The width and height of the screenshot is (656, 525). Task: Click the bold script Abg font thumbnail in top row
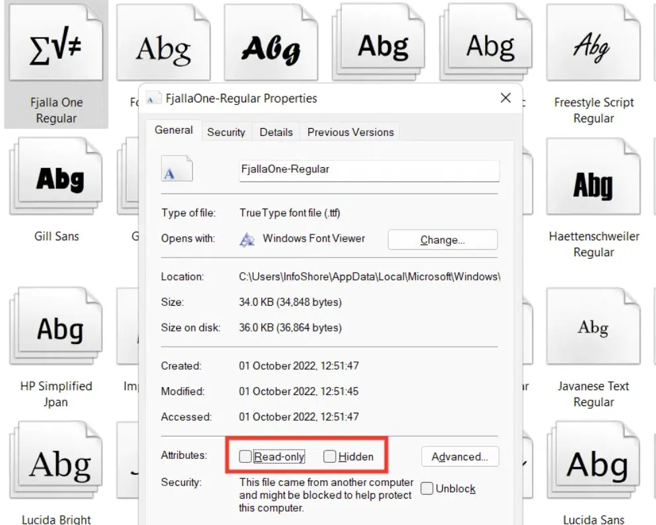pyautogui.click(x=271, y=43)
